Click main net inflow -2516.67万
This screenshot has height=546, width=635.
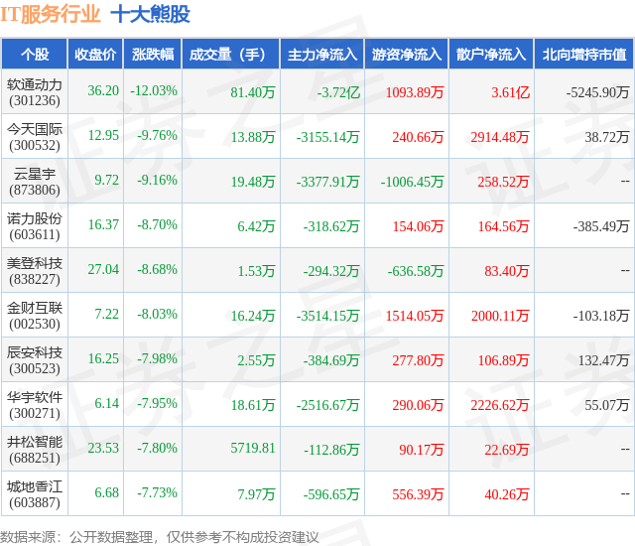pos(327,405)
